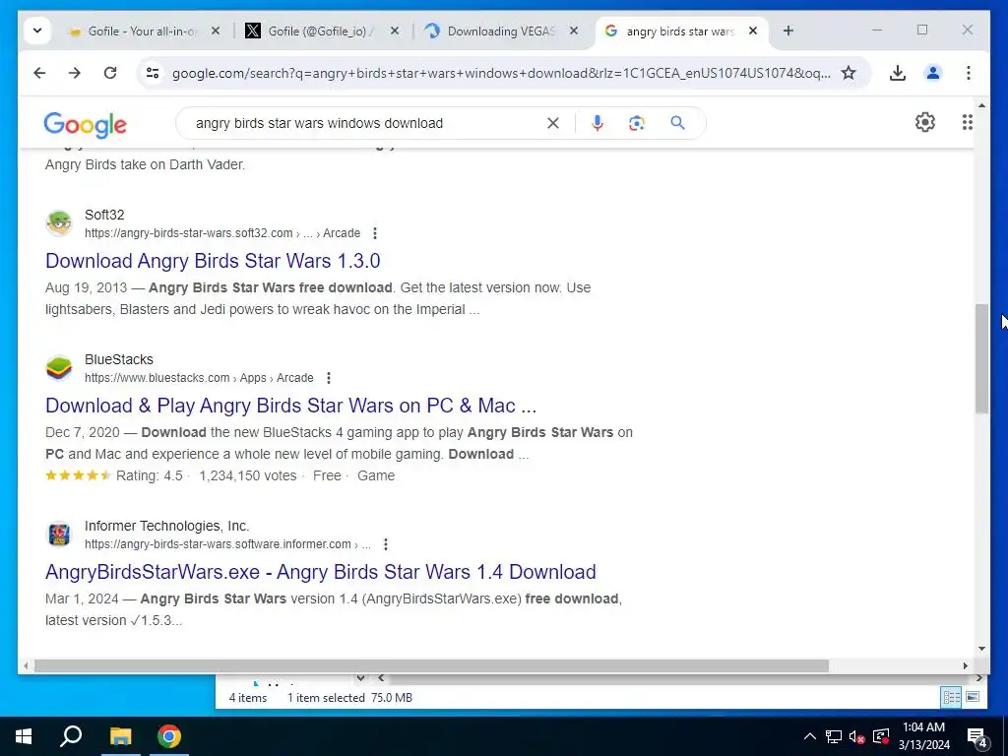
Task: Open the Google apps grid
Action: (x=967, y=122)
